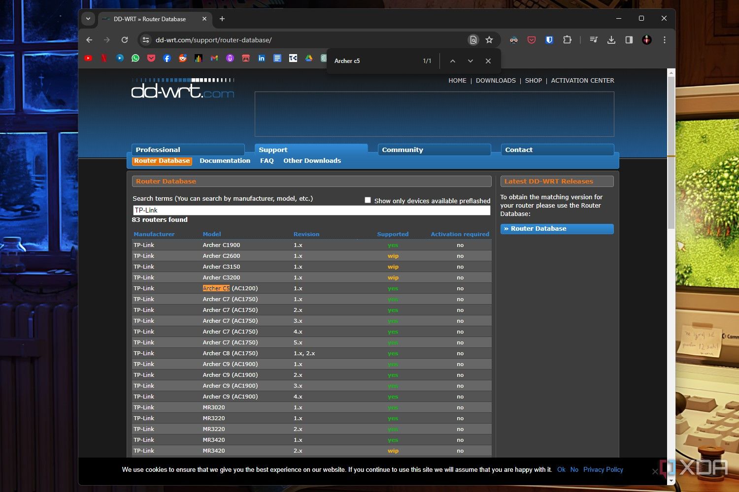Viewport: 739px width, 492px height.
Task: Select the Archer C2600 row
Action: [x=311, y=256]
